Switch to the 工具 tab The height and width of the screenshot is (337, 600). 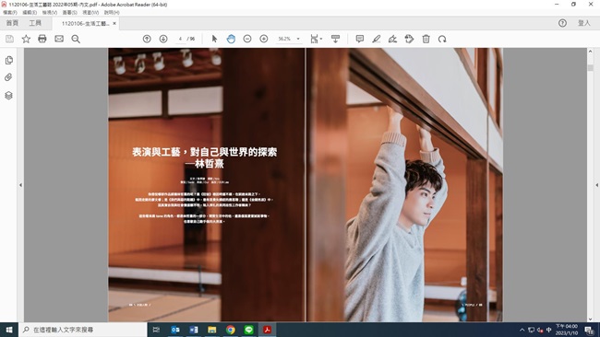[35, 23]
